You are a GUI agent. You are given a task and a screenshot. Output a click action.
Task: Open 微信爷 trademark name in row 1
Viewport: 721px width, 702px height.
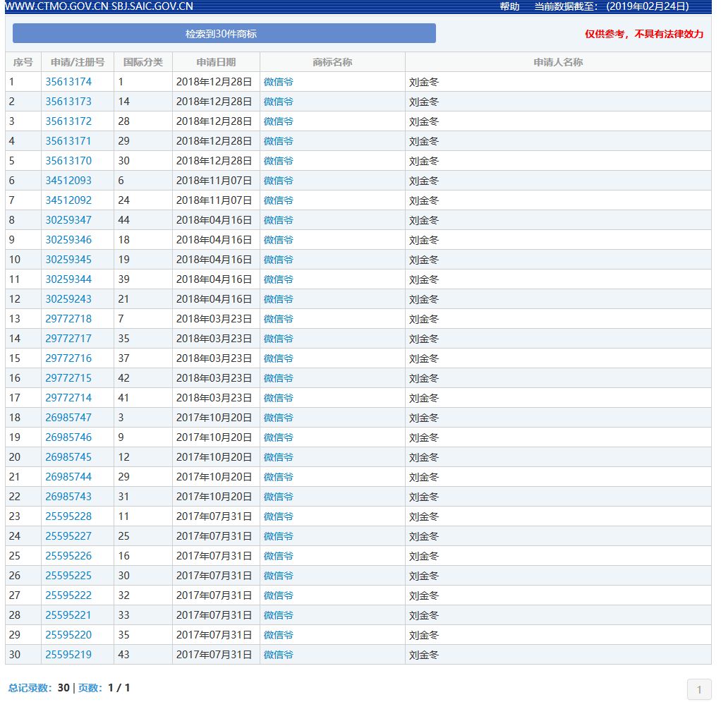point(279,82)
